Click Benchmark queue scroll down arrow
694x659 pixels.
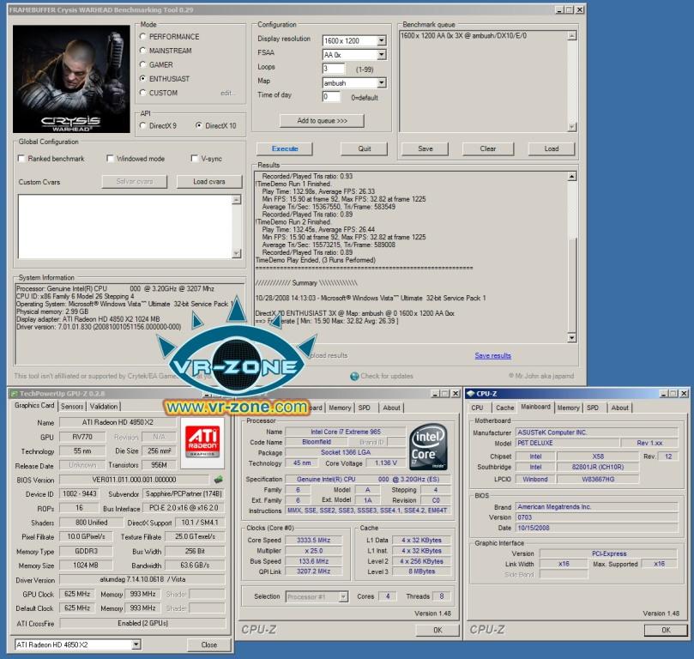point(572,127)
